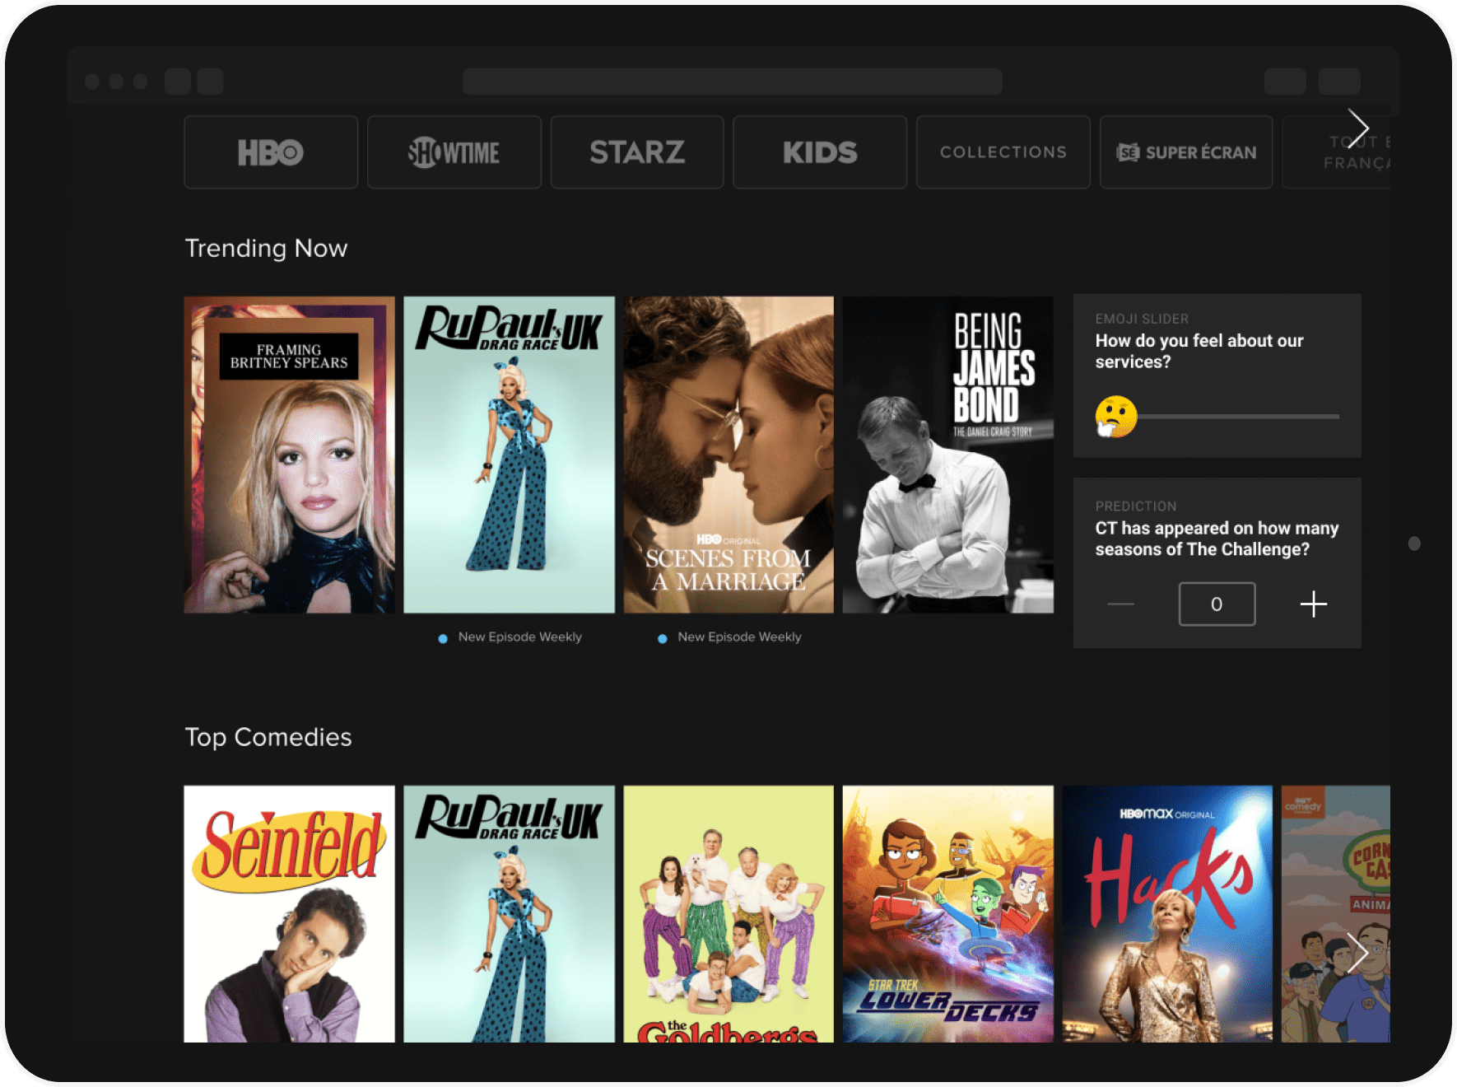Open the Tout en Français channel tile
Viewport: 1457px width, 1087px height.
point(1337,152)
